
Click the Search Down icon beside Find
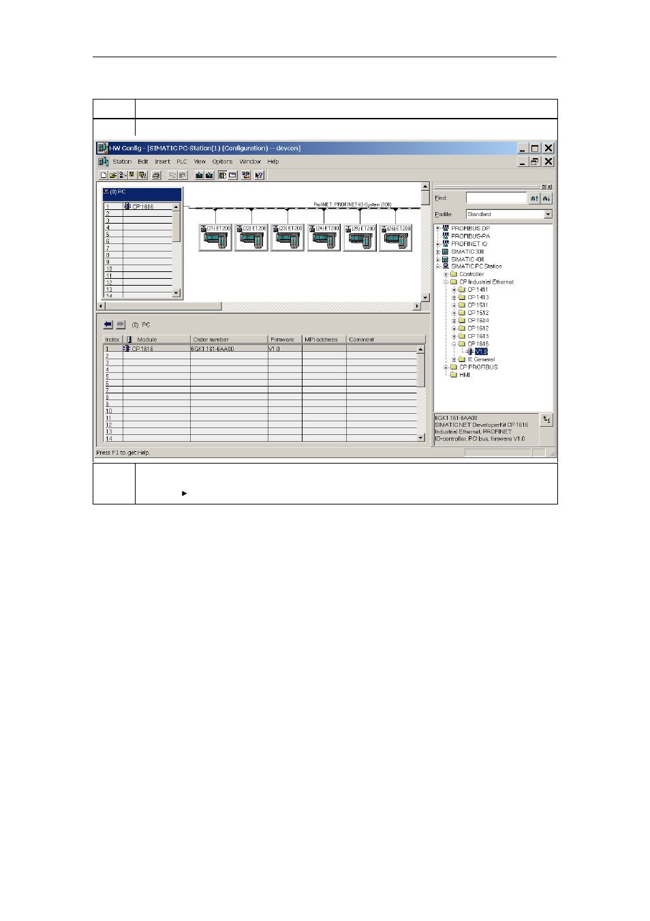546,198
